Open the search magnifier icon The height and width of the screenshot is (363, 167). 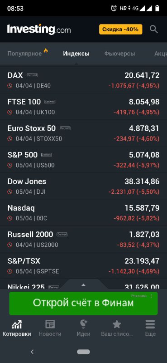click(x=153, y=29)
